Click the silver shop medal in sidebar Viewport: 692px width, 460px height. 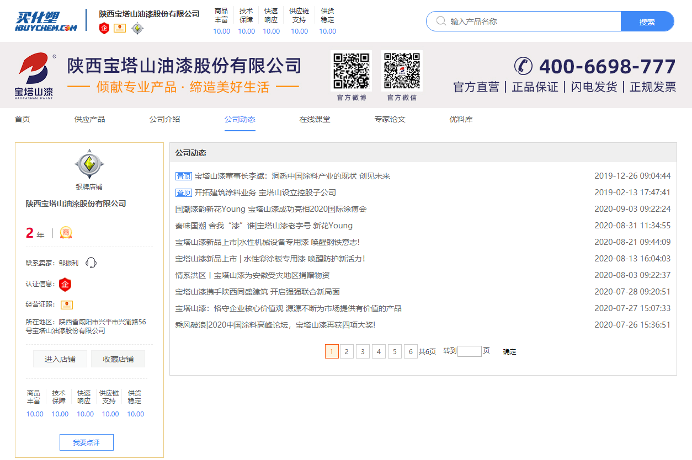click(89, 164)
